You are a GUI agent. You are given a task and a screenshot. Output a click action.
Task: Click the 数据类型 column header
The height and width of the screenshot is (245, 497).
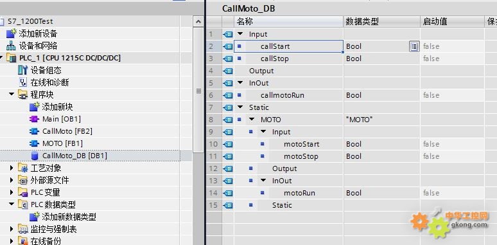tap(382, 21)
